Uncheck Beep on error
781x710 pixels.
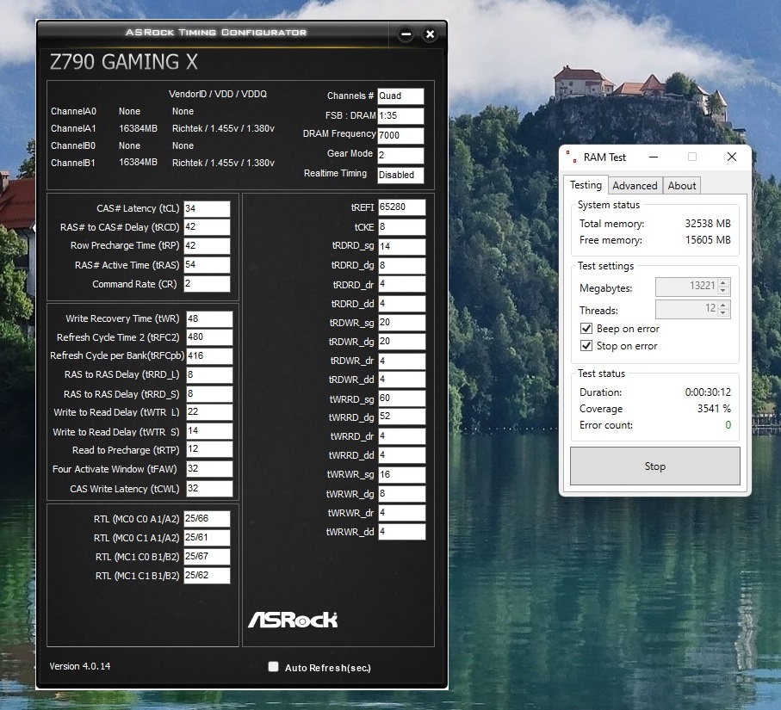[586, 329]
